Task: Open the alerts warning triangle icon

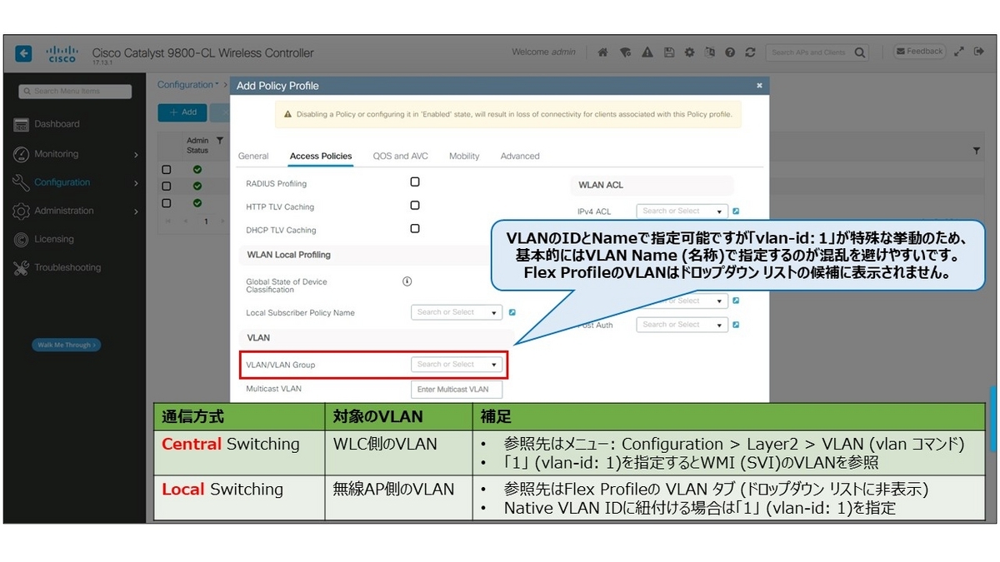Action: pyautogui.click(x=647, y=52)
